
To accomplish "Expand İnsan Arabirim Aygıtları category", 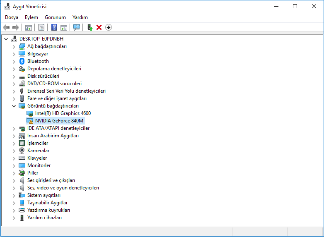I will pyautogui.click(x=14, y=136).
